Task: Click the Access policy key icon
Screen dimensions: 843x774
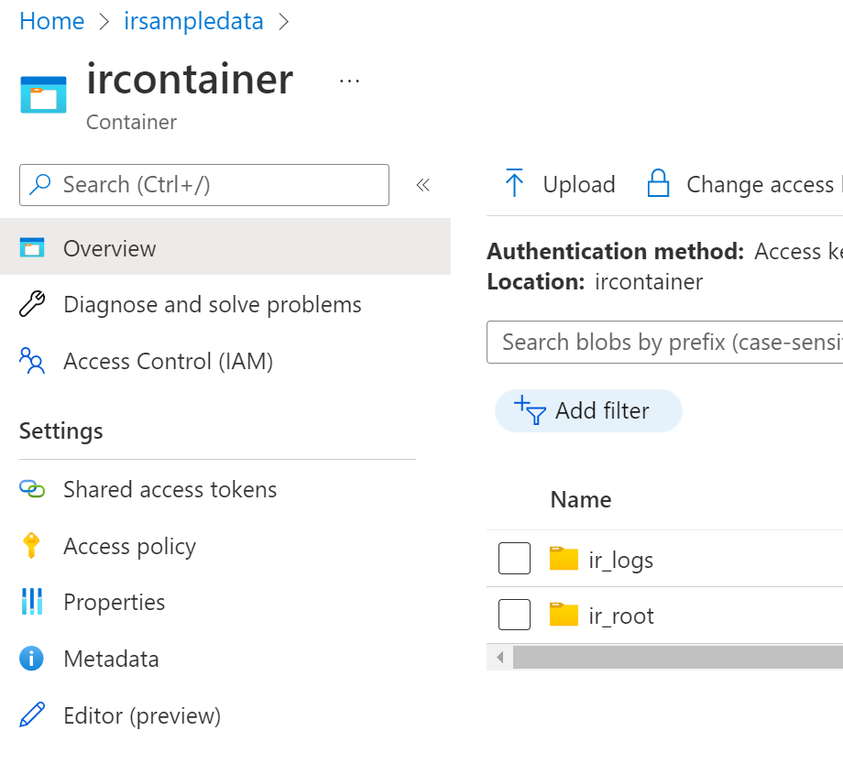Action: pyautogui.click(x=32, y=546)
